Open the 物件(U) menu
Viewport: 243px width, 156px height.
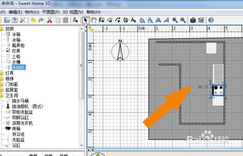tap(32, 12)
